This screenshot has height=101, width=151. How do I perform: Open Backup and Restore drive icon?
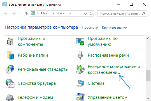tap(80, 69)
